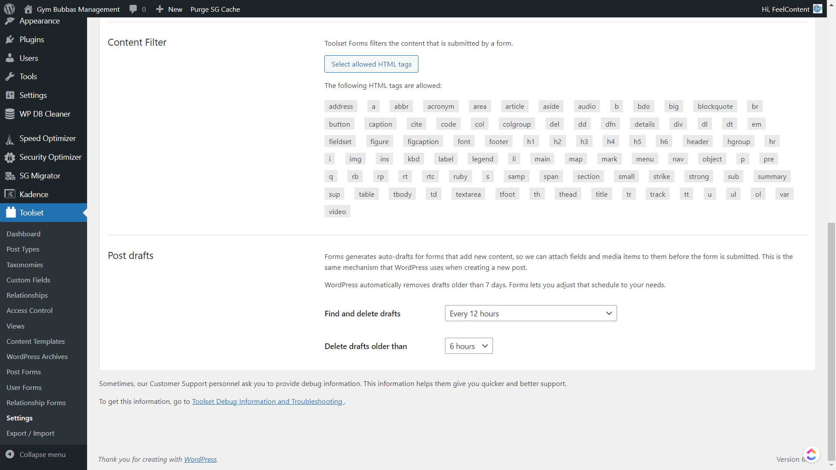Go to Post Types submenu
The width and height of the screenshot is (836, 470).
pos(23,249)
